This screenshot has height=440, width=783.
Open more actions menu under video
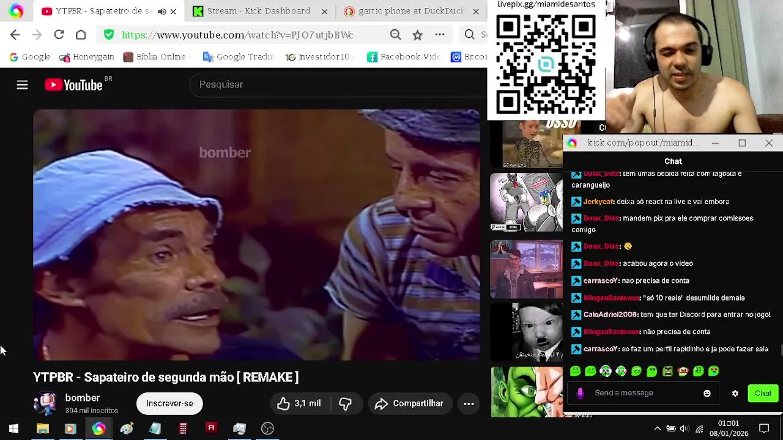click(469, 403)
